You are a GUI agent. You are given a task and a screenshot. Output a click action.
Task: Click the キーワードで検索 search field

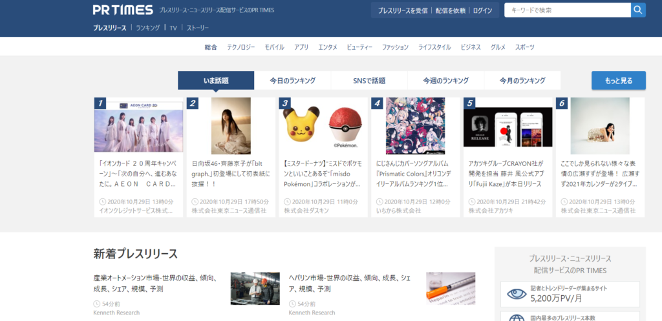tap(568, 10)
